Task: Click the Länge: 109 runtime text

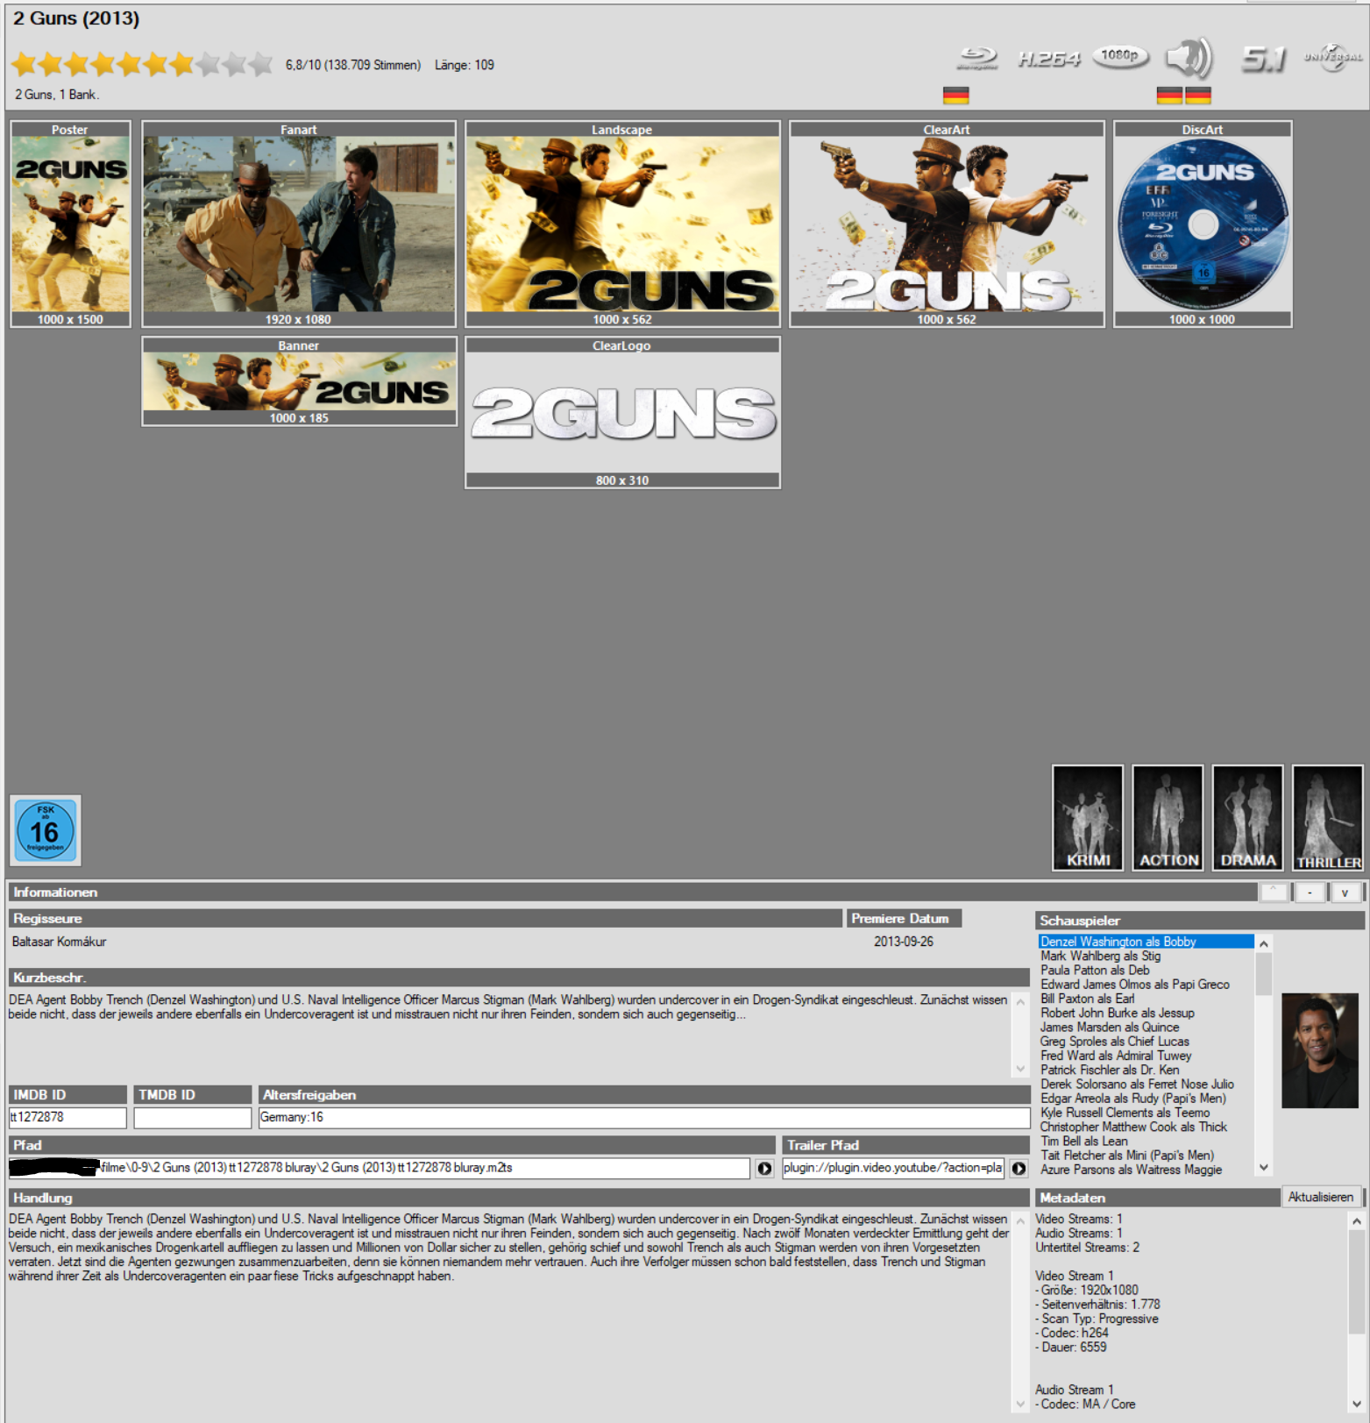Action: click(x=465, y=65)
